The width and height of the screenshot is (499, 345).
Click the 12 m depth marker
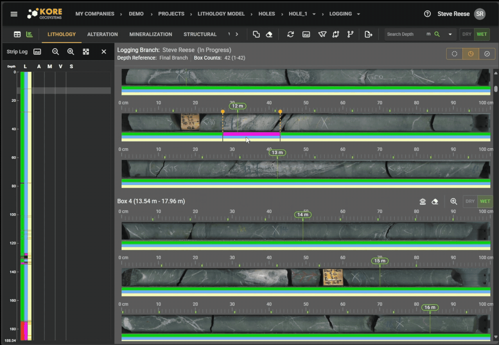point(238,106)
